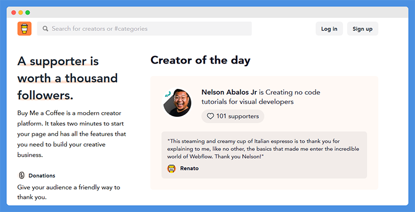Click the 101 supporters pill

233,116
